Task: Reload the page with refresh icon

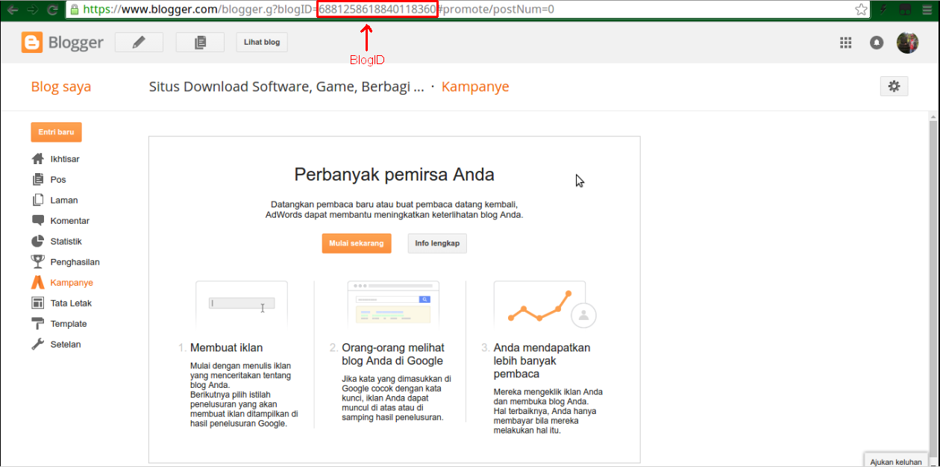Action: tap(52, 10)
